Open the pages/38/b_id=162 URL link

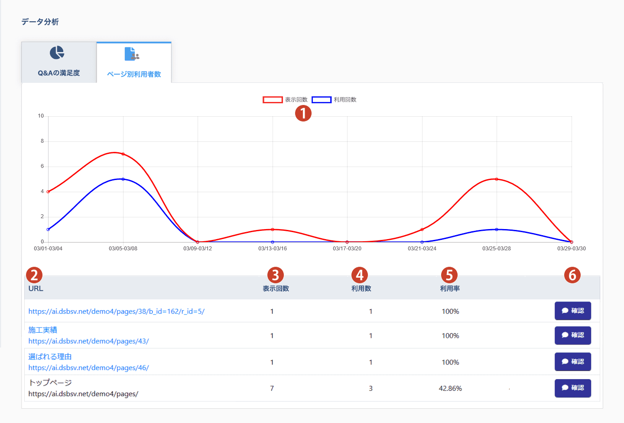116,312
